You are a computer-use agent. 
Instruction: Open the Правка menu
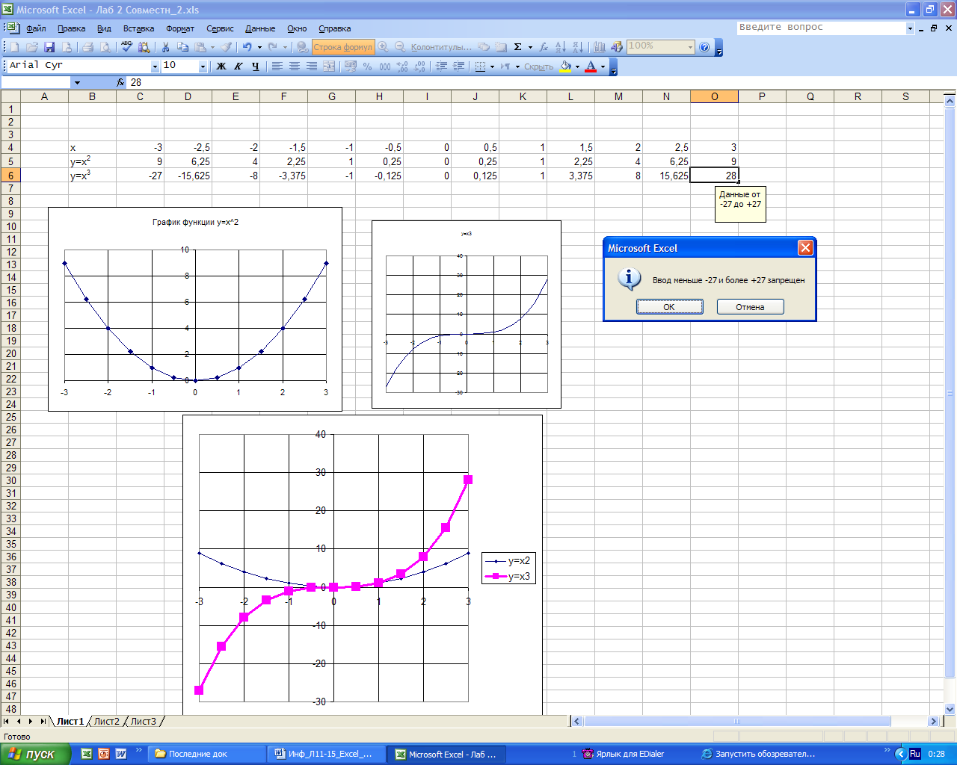(71, 28)
